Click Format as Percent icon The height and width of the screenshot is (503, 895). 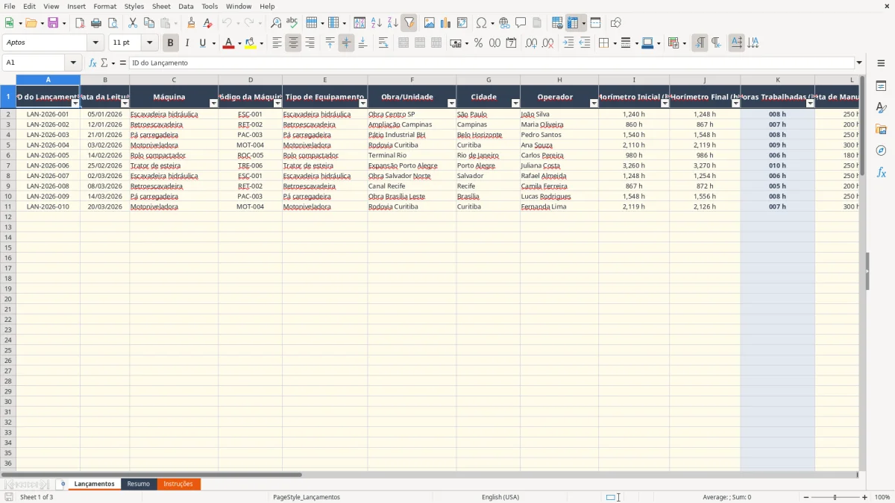(478, 43)
